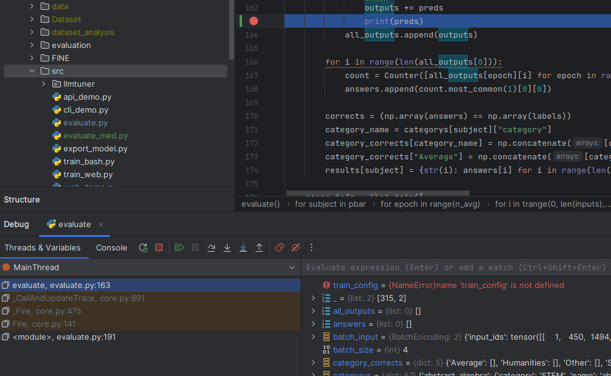Stop the debug session
The height and width of the screenshot is (376, 611).
(159, 247)
